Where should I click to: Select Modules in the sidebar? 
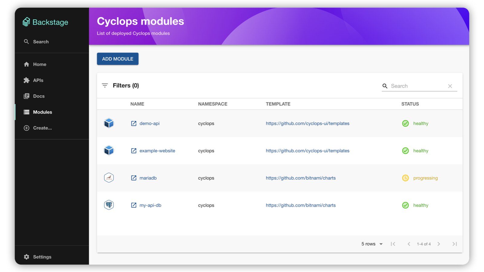[42, 112]
